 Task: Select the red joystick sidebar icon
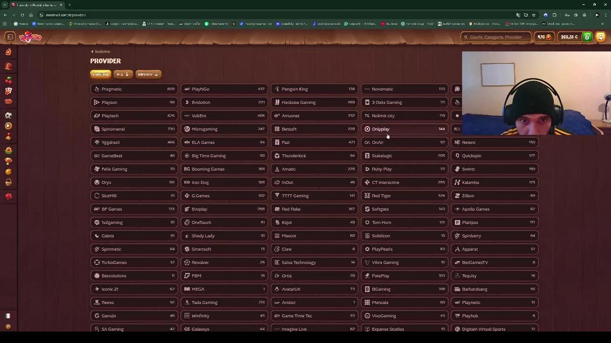click(x=8, y=137)
